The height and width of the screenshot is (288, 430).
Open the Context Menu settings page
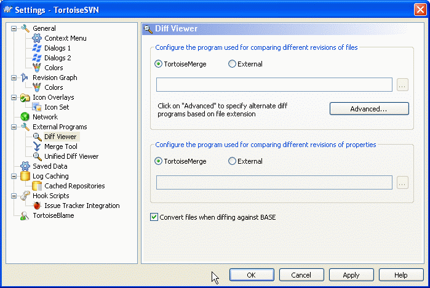pos(65,38)
